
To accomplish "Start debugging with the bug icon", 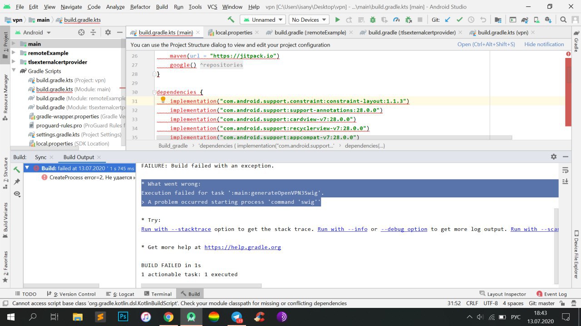I will pyautogui.click(x=373, y=20).
